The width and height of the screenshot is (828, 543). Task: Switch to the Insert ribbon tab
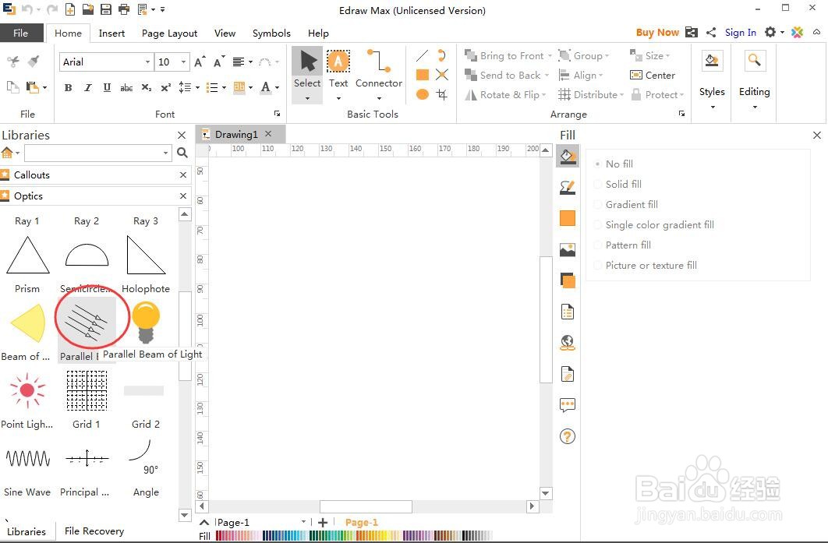click(x=112, y=33)
